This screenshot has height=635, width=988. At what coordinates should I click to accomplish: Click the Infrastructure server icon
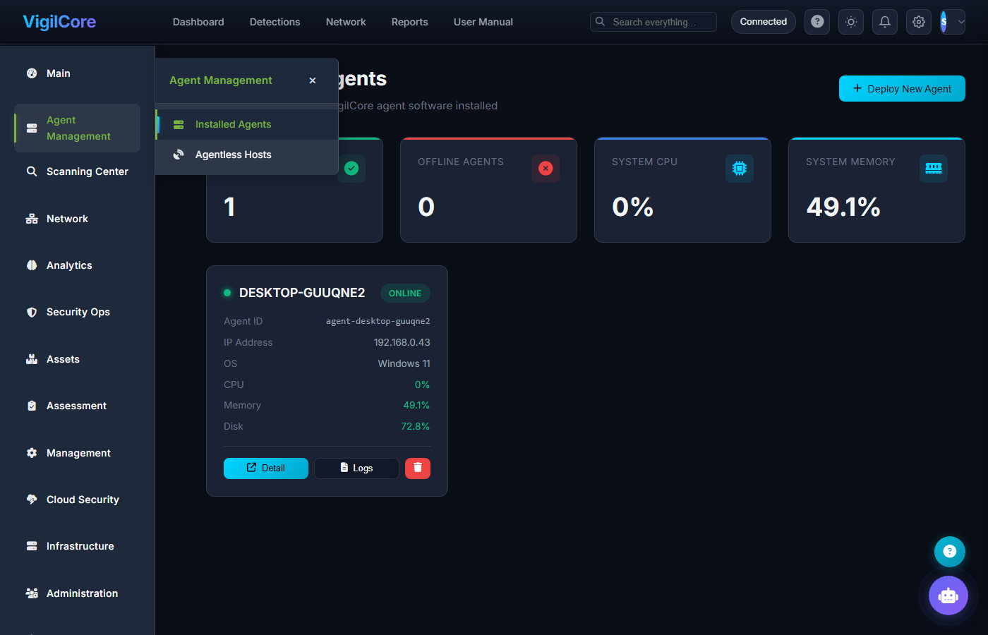[32, 546]
